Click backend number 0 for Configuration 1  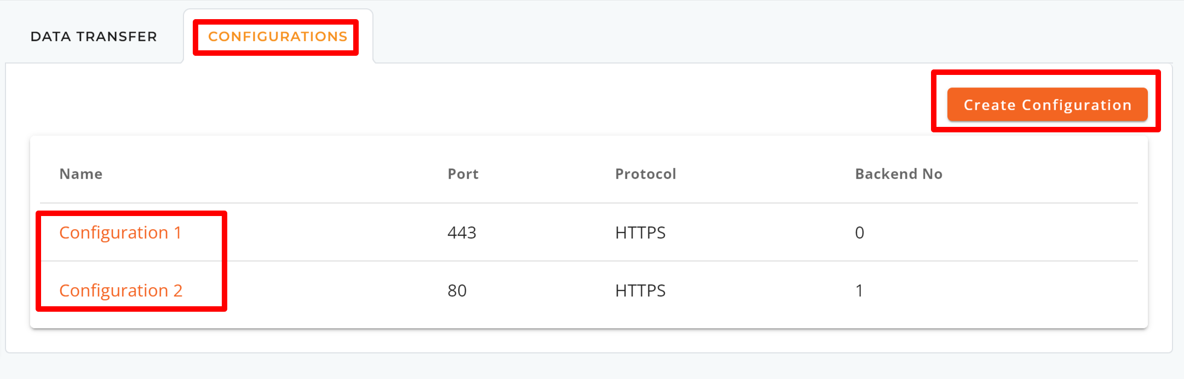click(860, 233)
